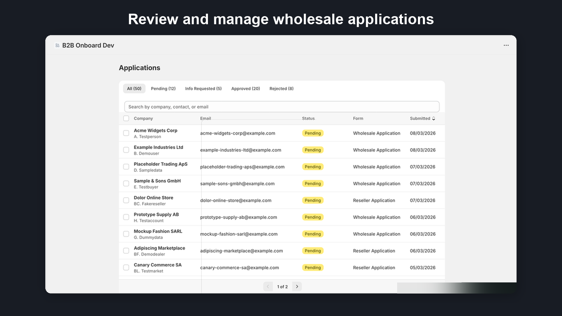562x316 pixels.
Task: Go to next page using right chevron
Action: click(297, 286)
